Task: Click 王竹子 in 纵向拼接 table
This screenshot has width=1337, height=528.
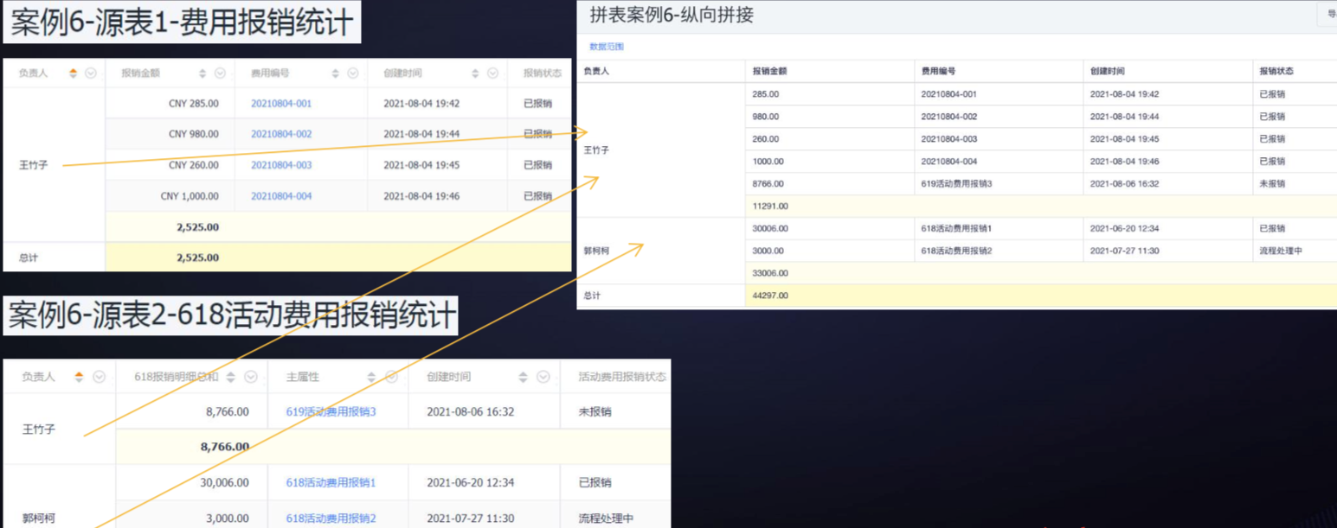Action: 596,149
